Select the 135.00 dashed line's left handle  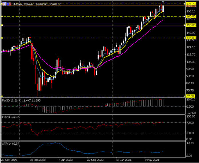[x=2, y=38]
